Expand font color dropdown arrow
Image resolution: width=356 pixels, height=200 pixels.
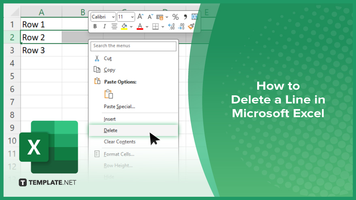click(x=147, y=27)
